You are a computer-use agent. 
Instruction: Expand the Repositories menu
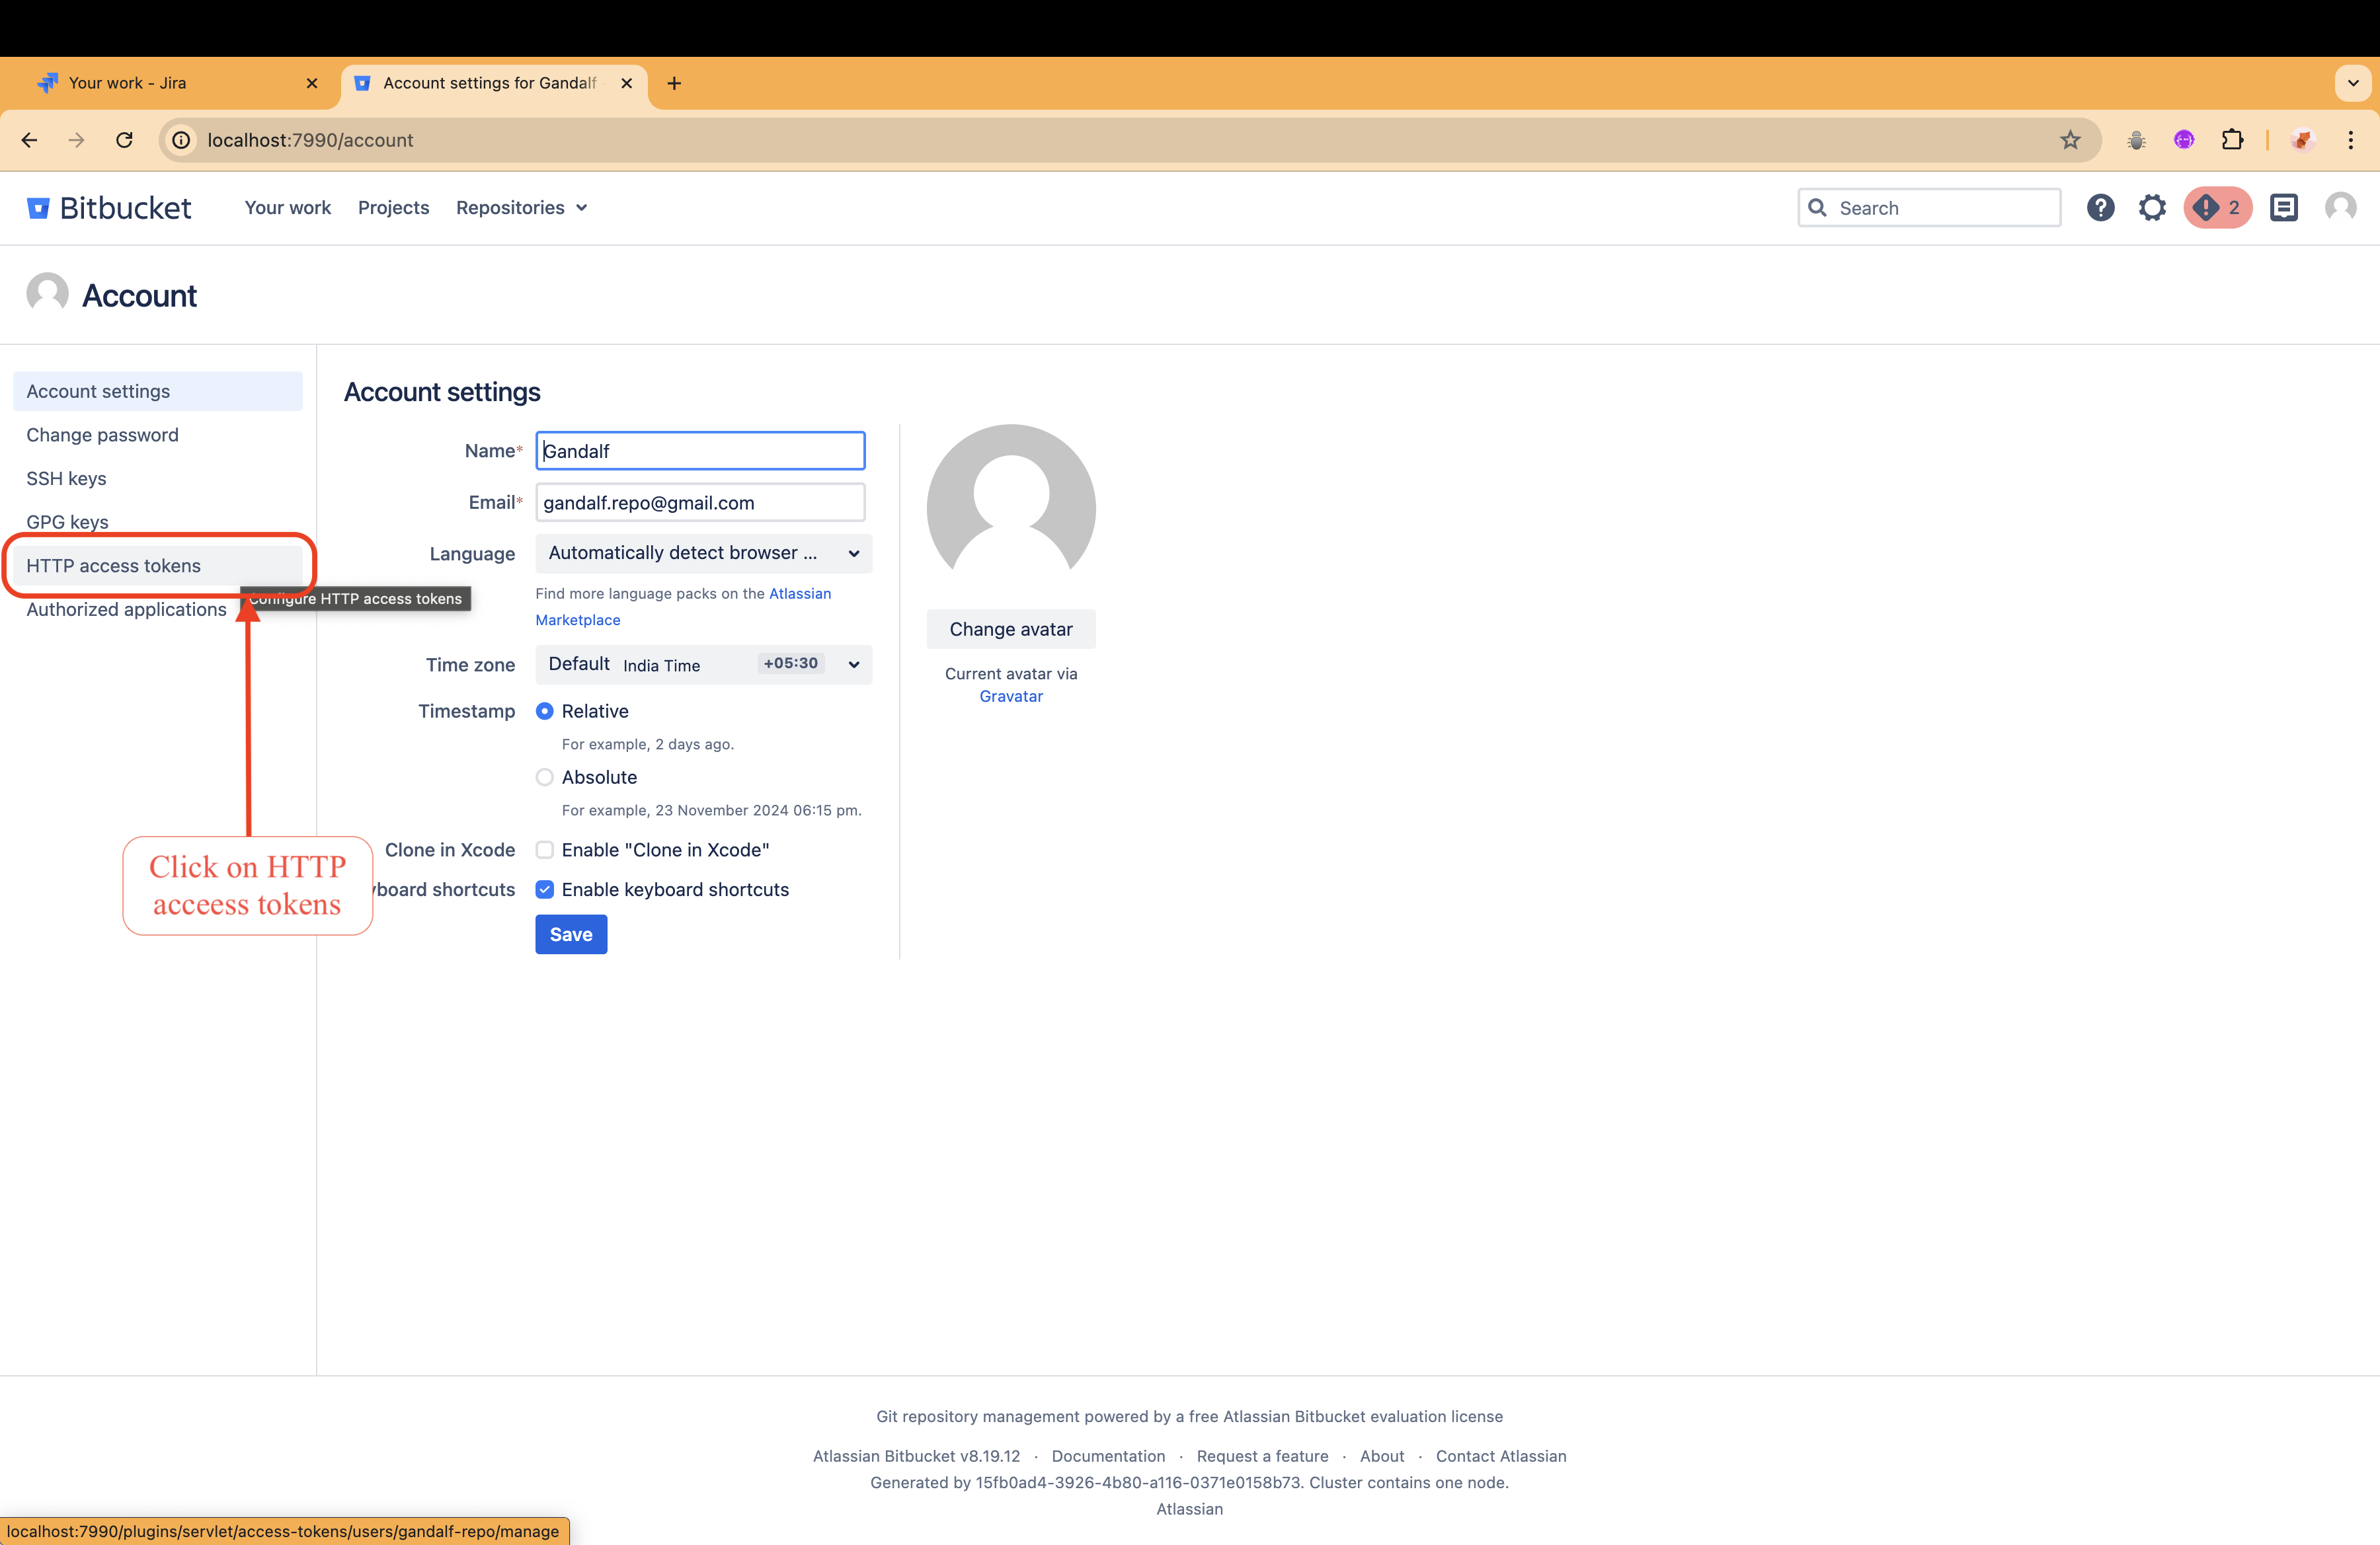[x=521, y=208]
